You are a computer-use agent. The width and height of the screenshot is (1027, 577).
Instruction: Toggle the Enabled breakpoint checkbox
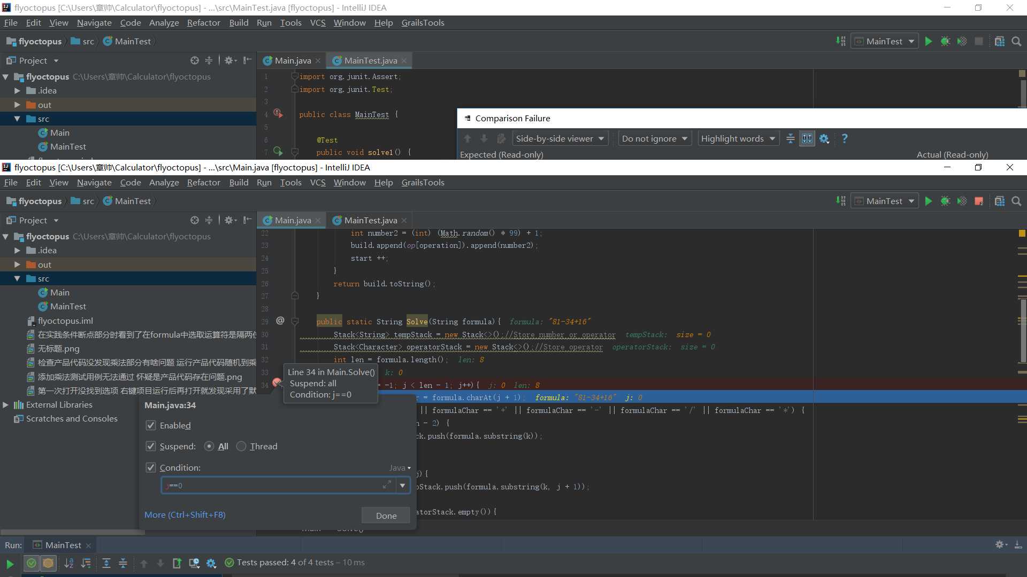pos(151,425)
